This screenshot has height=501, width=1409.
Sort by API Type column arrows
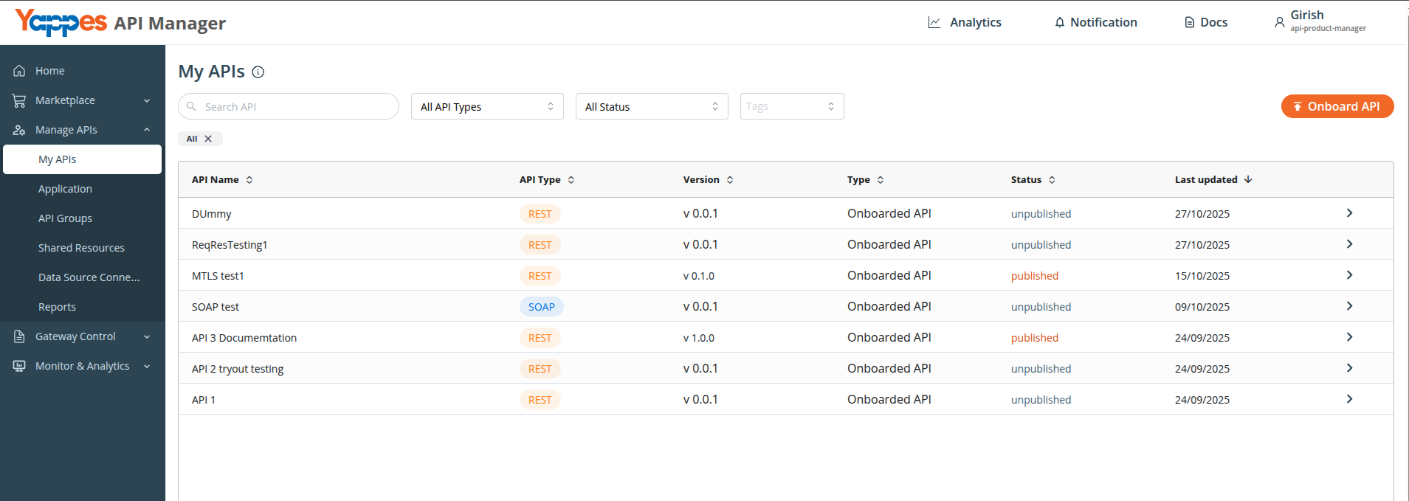[571, 180]
